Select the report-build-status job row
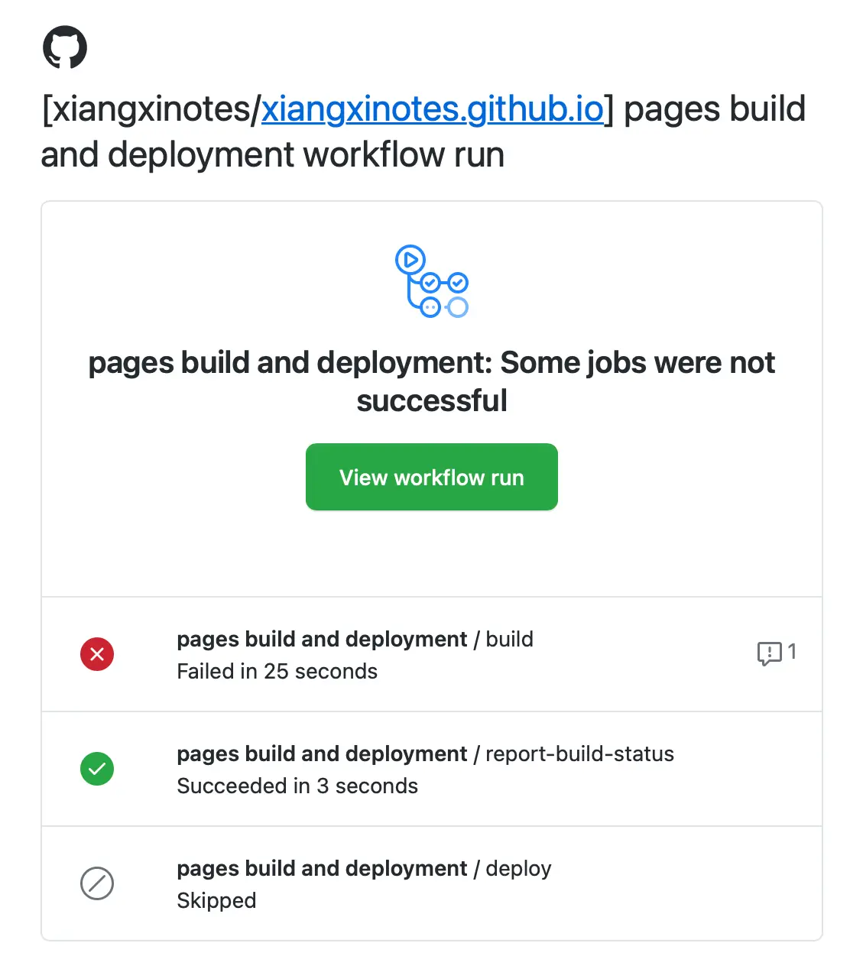The width and height of the screenshot is (850, 969). pos(432,769)
